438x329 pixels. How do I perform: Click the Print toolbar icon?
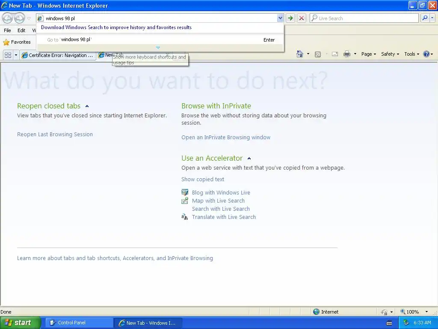(x=346, y=54)
